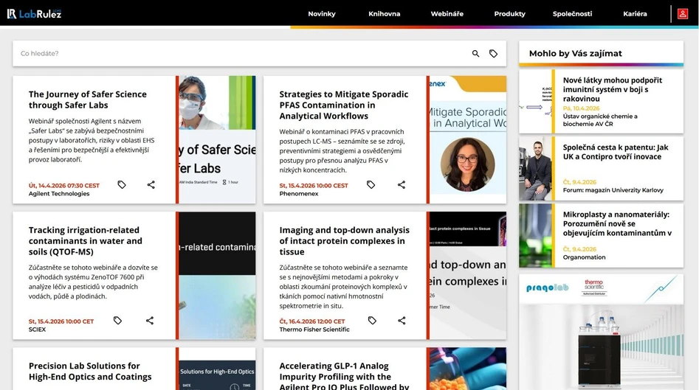Open 'Společná cesta k patentu' article

coord(616,152)
